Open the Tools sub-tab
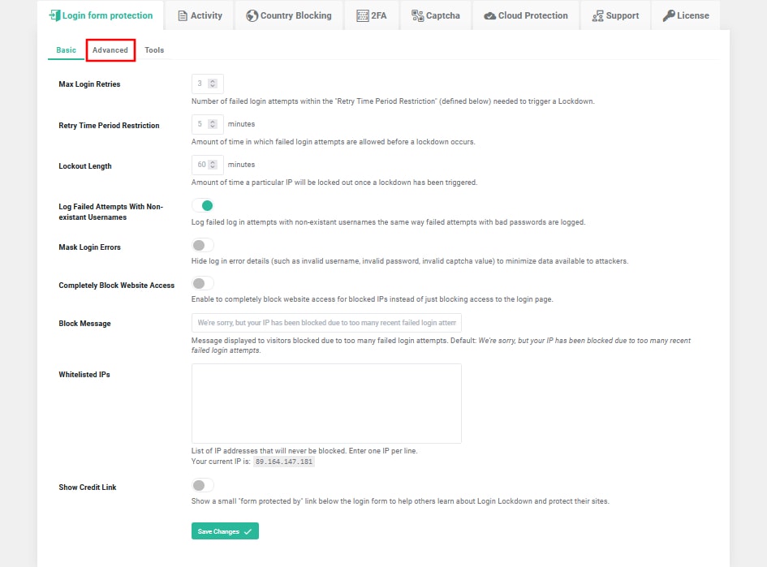This screenshot has width=767, height=567. click(154, 49)
